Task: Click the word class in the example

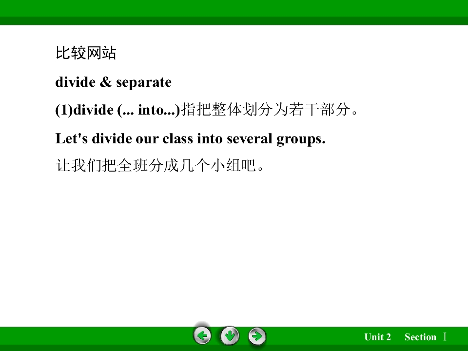Action: [x=177, y=138]
